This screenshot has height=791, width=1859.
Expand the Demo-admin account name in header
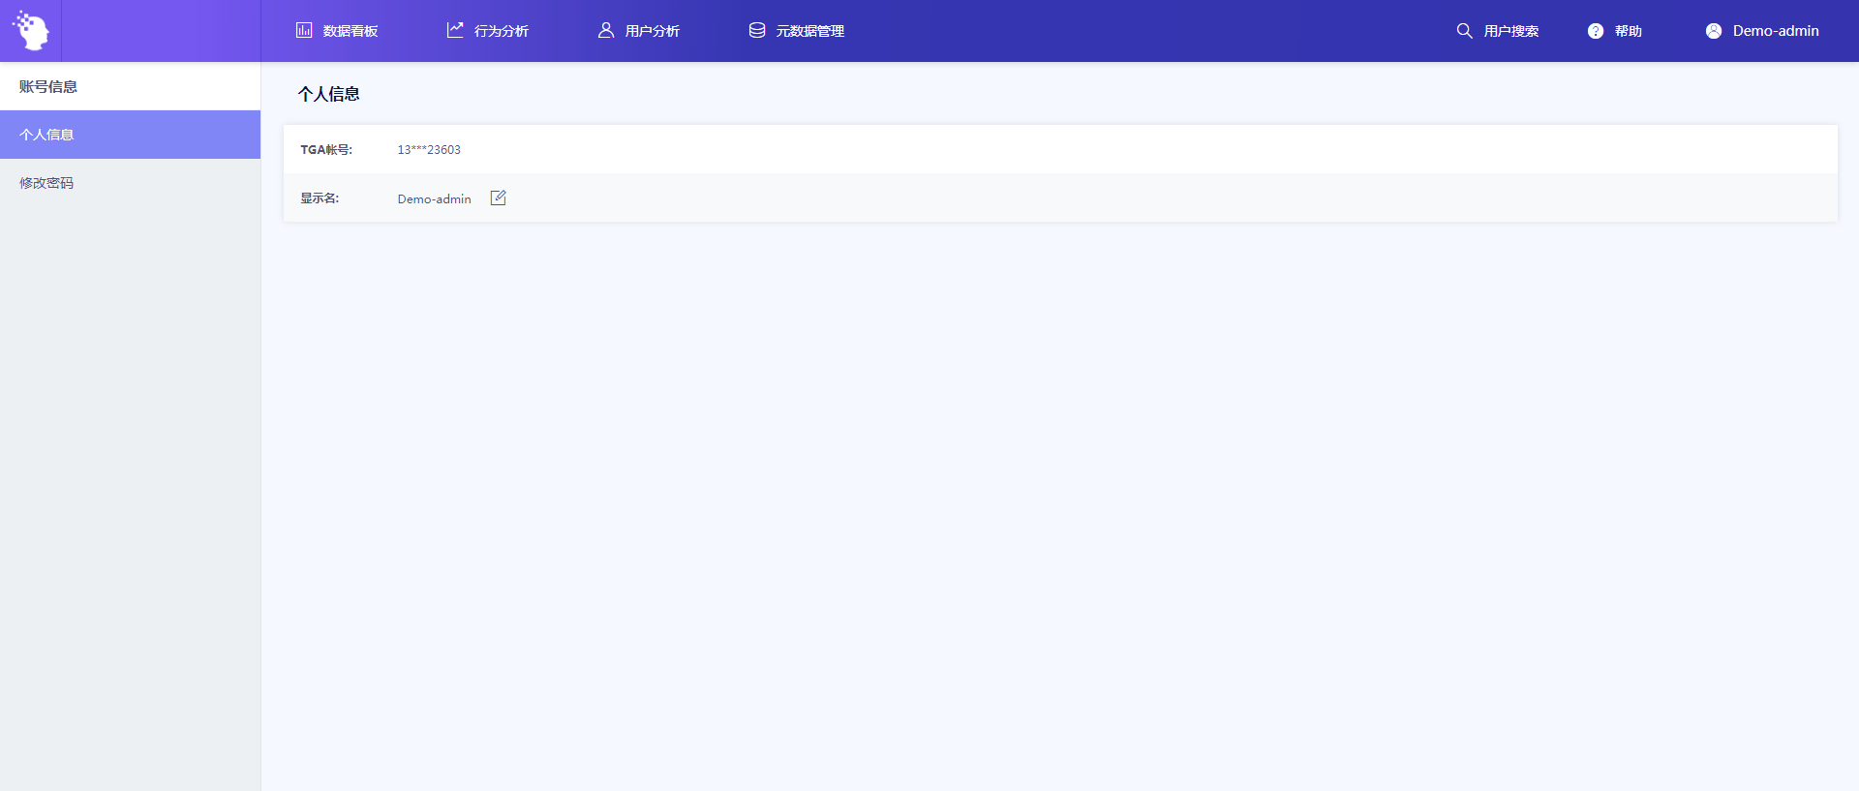click(x=1776, y=31)
